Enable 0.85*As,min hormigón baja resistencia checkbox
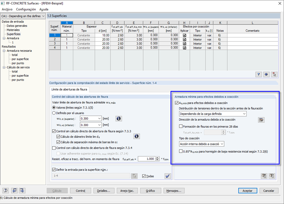 [181, 151]
